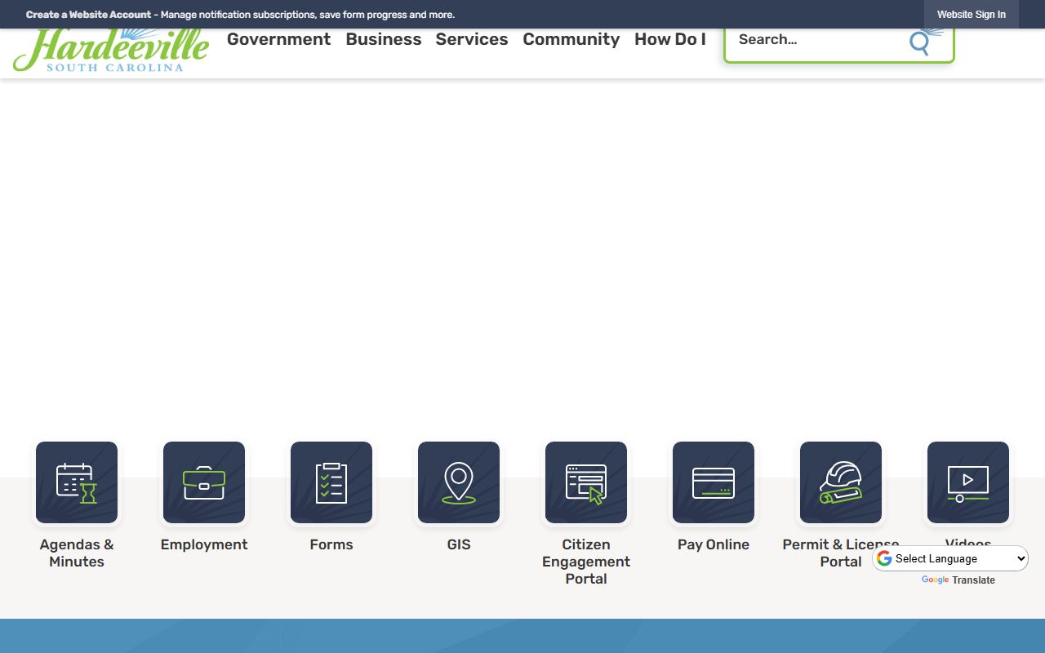Click the Citizen Engagement Portal text link
The width and height of the screenshot is (1045, 653).
pos(586,562)
